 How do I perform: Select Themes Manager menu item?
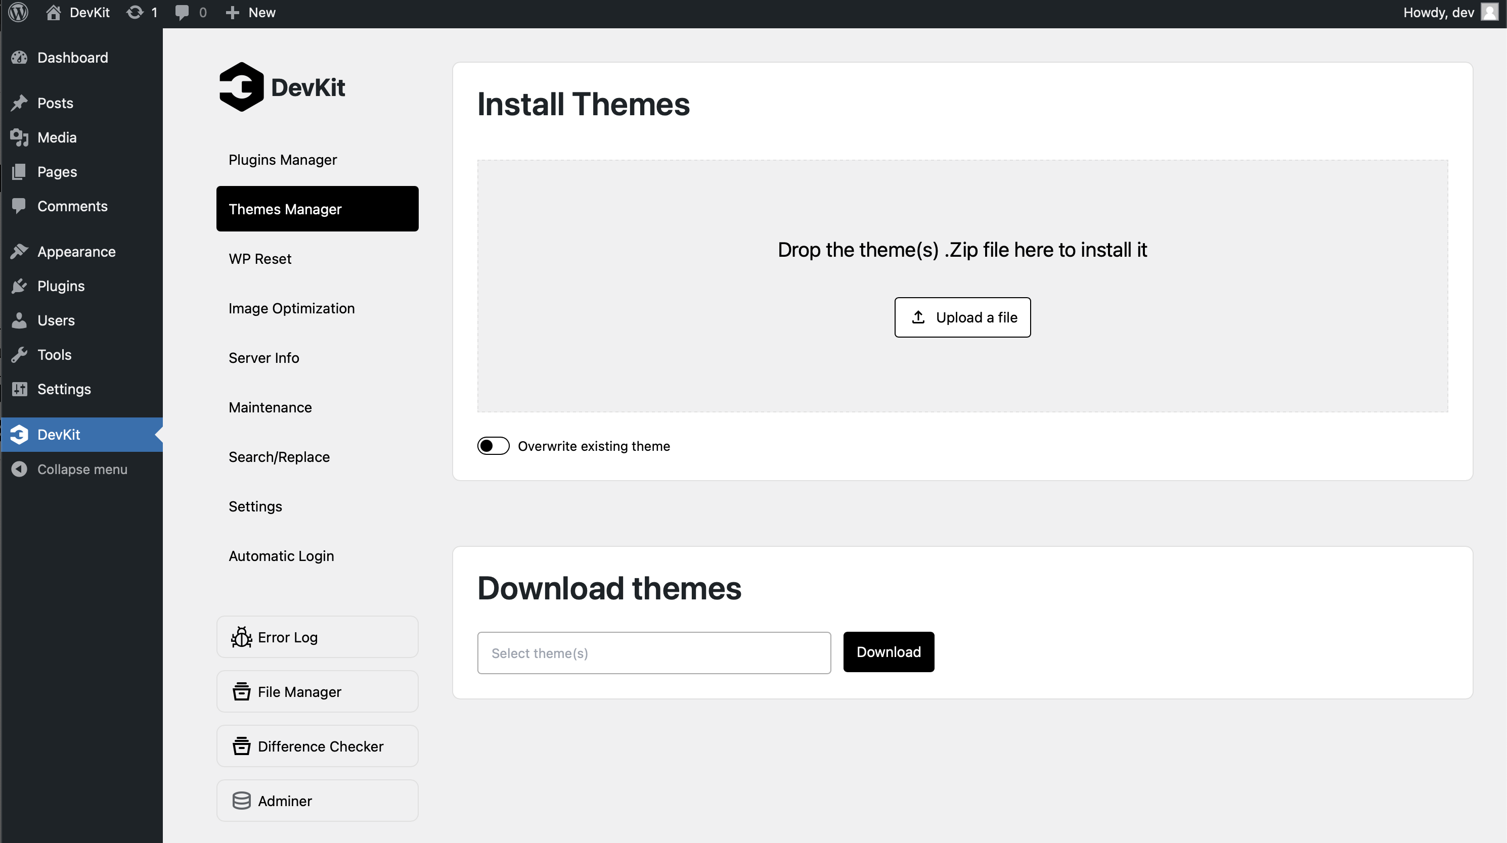point(318,209)
